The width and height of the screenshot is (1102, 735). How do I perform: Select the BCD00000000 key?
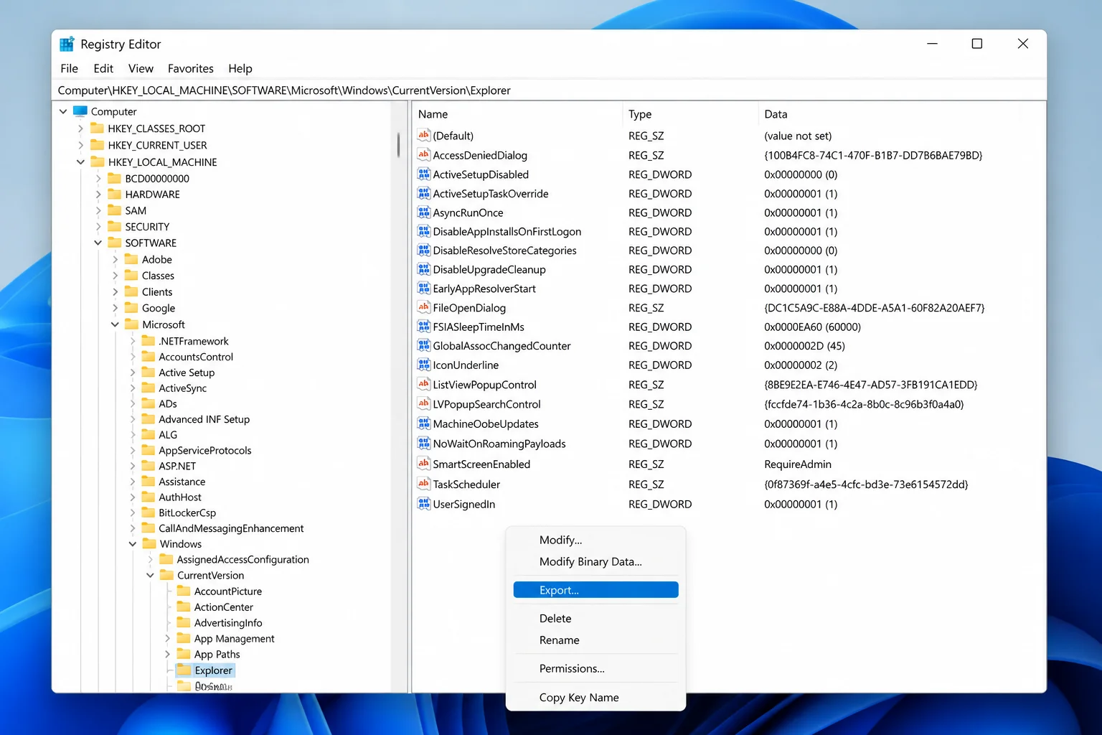(x=157, y=179)
